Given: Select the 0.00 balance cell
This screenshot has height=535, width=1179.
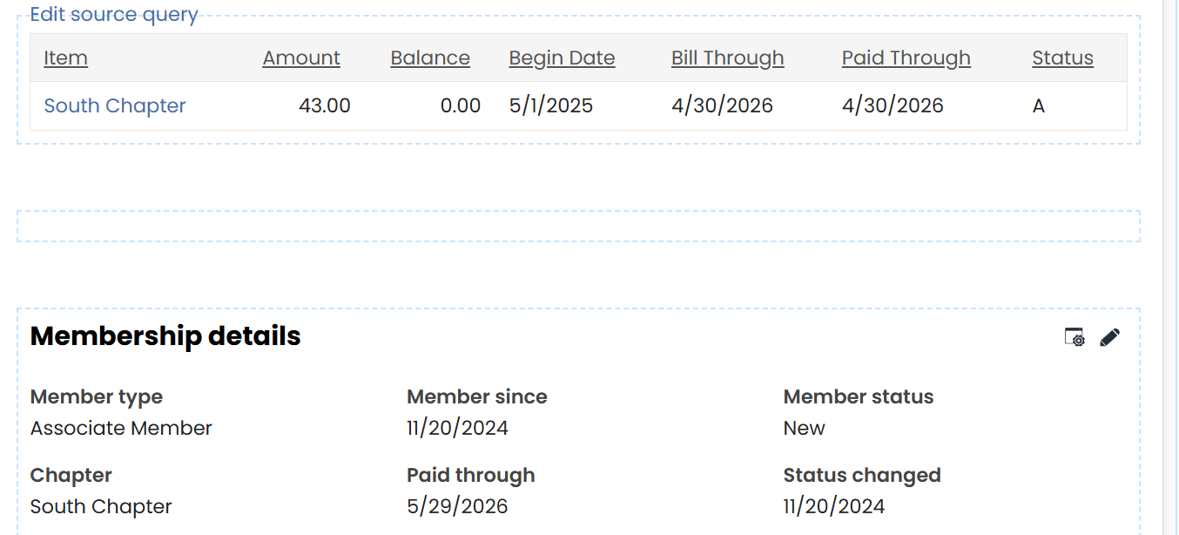Looking at the screenshot, I should click(461, 105).
